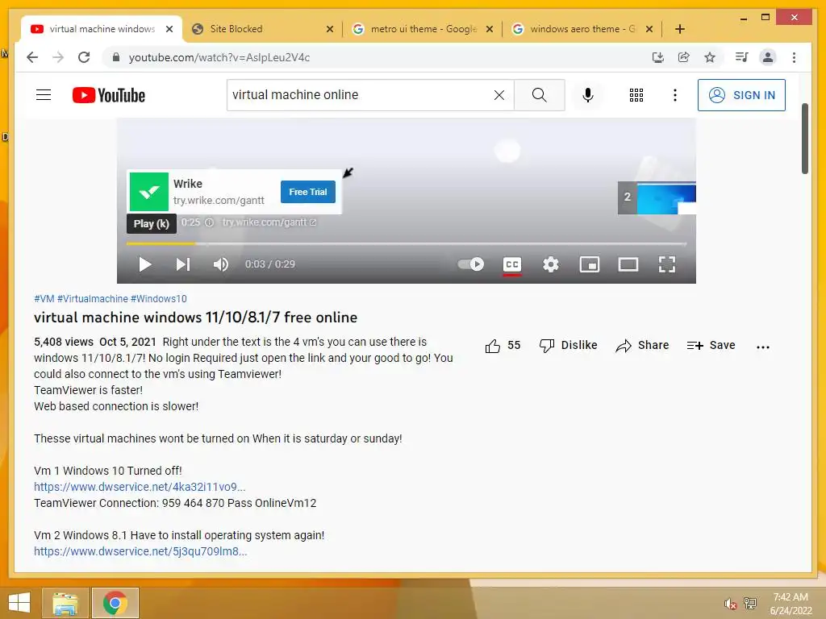The image size is (826, 619).
Task: Play the video
Action: point(145,264)
